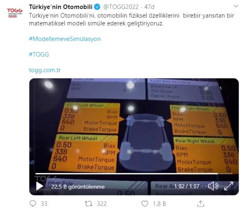Open the #TOGG hashtag link
This screenshot has width=245, height=210.
39,54
